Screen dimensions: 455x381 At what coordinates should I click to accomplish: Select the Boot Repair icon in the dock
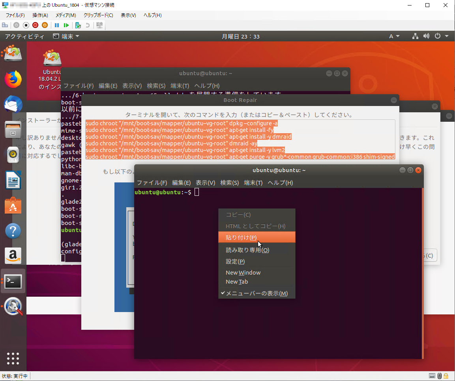pos(13,306)
